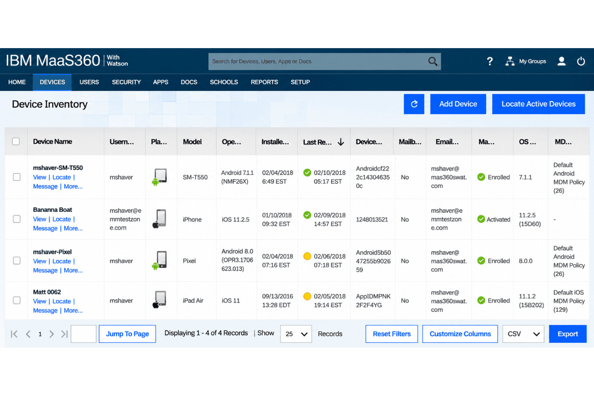Click the Last Reported sort arrow

click(x=341, y=142)
